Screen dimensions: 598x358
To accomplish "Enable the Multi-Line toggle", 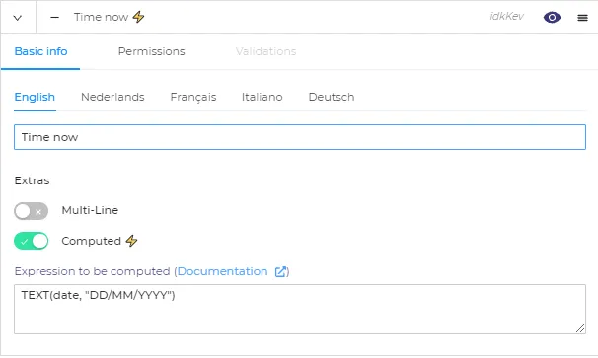I will pyautogui.click(x=32, y=211).
